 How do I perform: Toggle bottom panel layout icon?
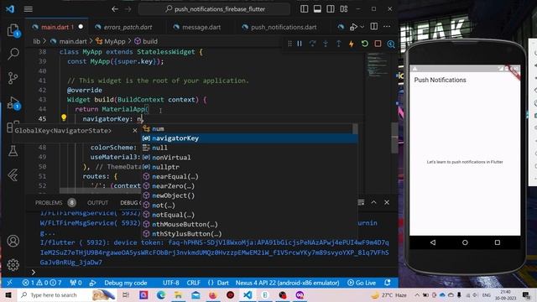tap(317, 9)
